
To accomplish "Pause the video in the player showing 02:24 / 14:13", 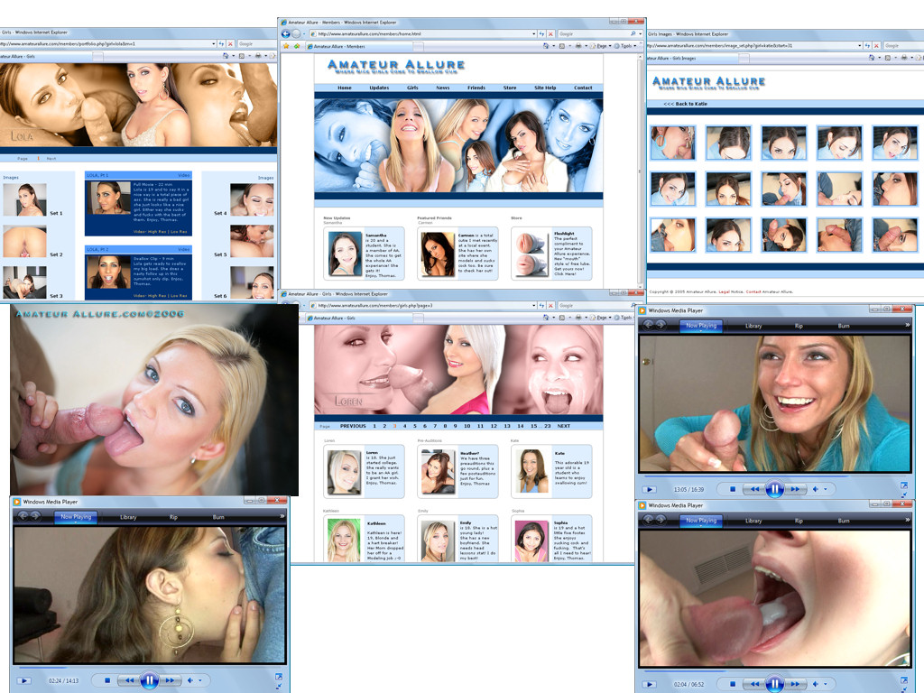I will [150, 680].
